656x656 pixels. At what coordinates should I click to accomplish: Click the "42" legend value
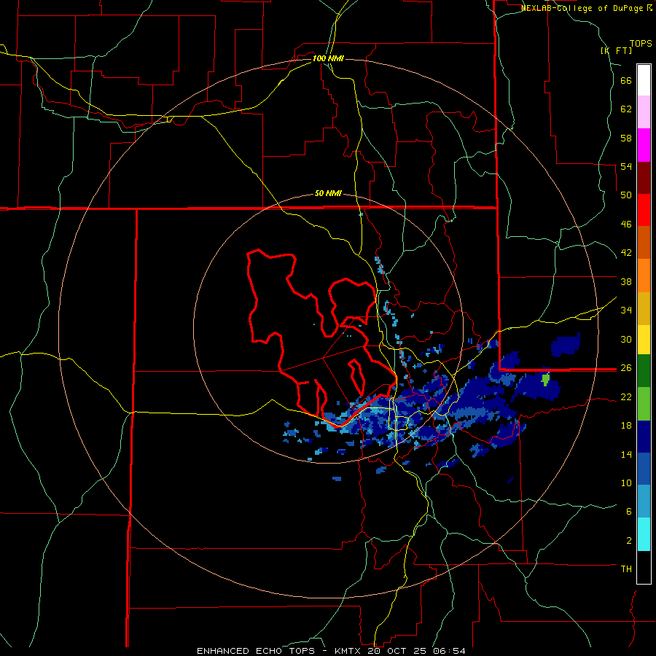click(x=626, y=253)
